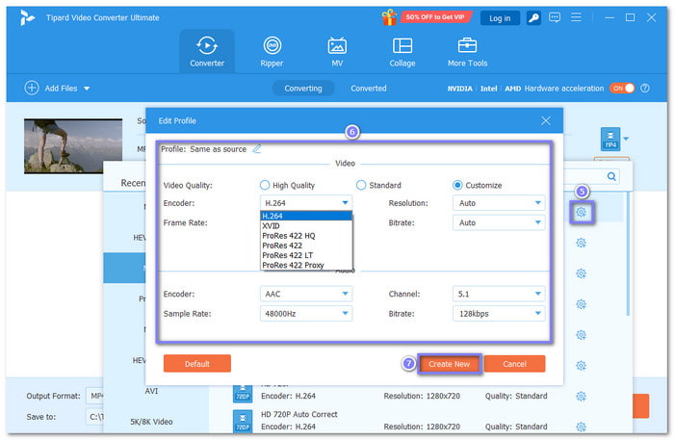Choose H.264 in encoder list
The height and width of the screenshot is (440, 674).
[x=306, y=216]
